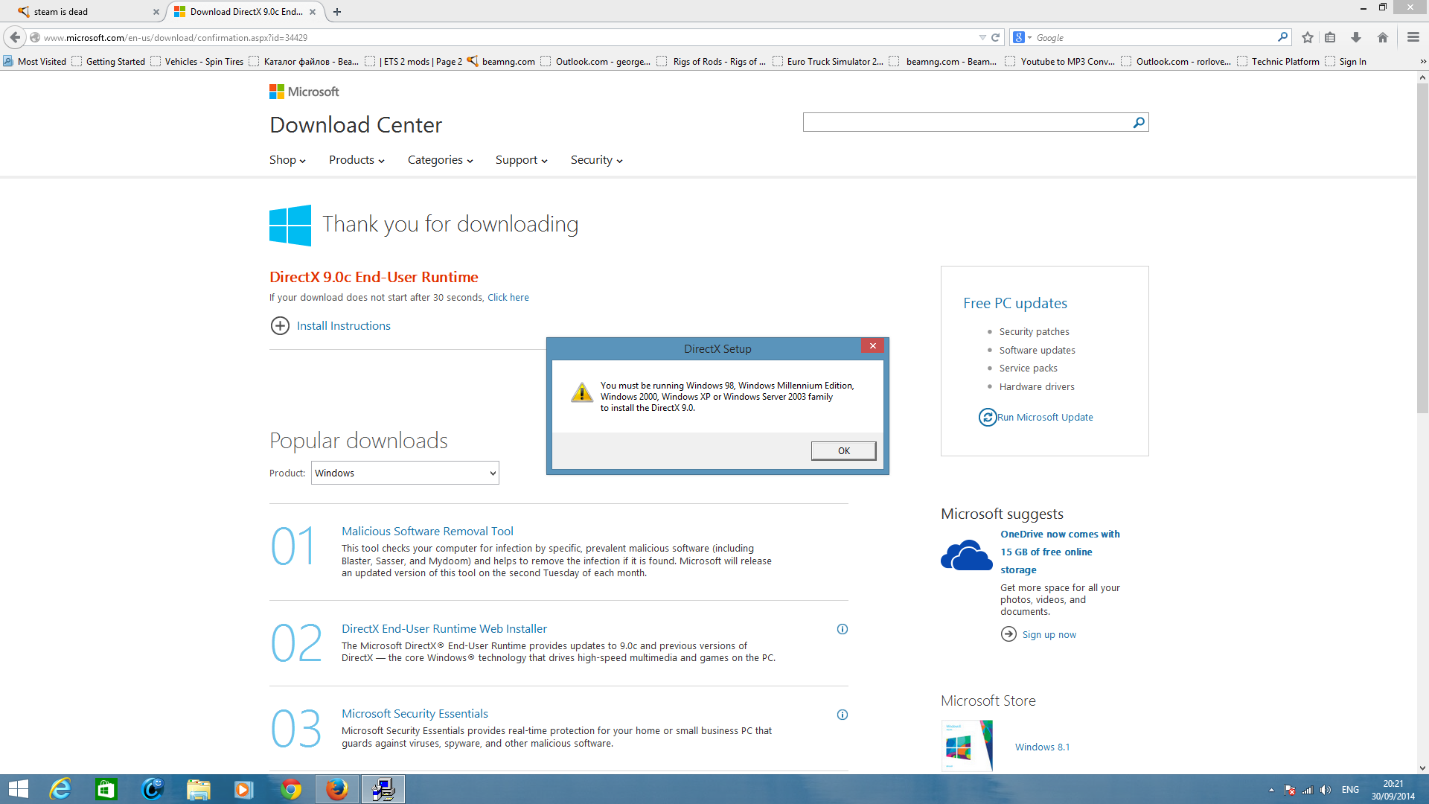The image size is (1429, 804).
Task: Open File Explorer from taskbar
Action: point(199,789)
